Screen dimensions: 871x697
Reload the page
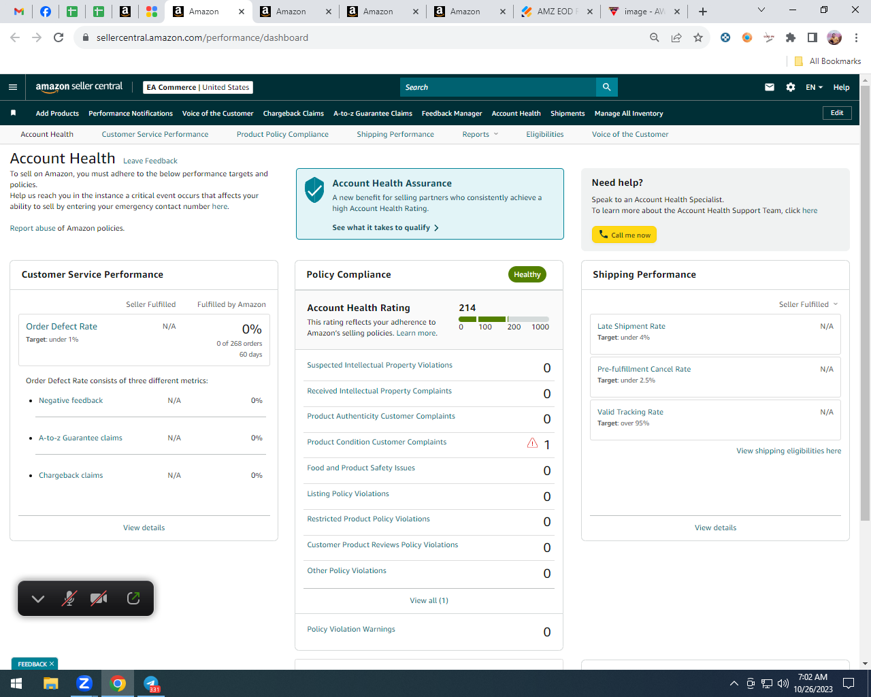tap(59, 37)
